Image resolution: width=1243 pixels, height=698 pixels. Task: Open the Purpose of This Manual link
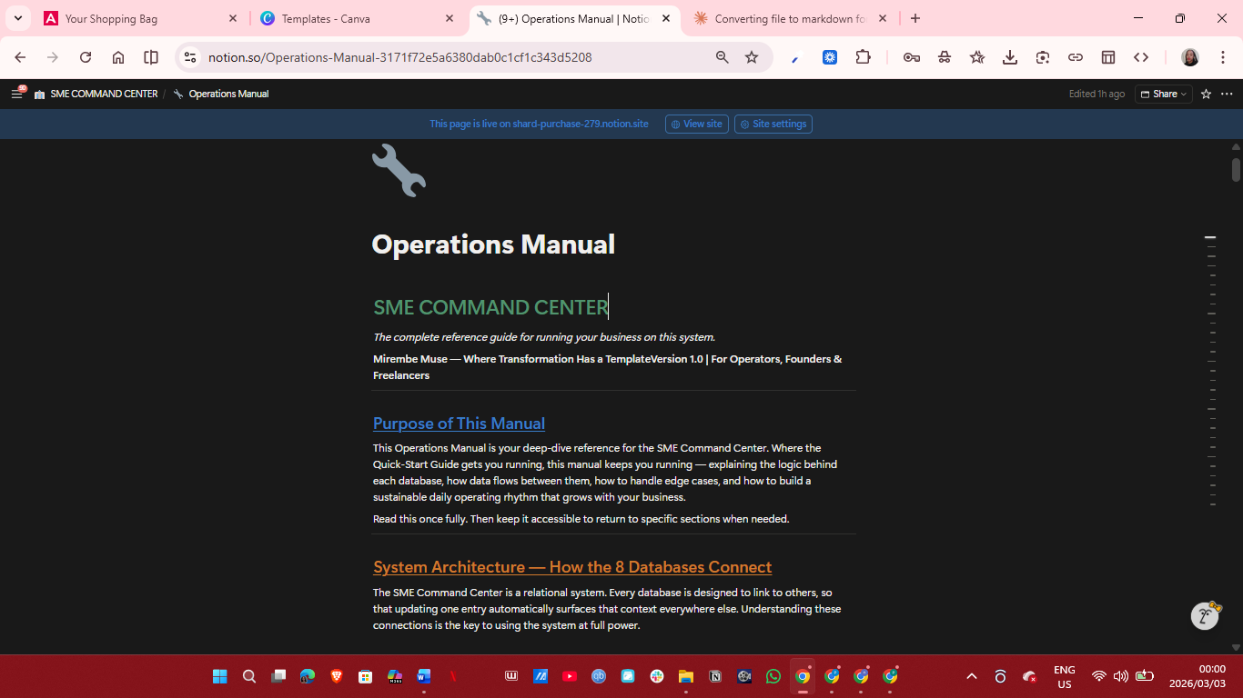459,424
